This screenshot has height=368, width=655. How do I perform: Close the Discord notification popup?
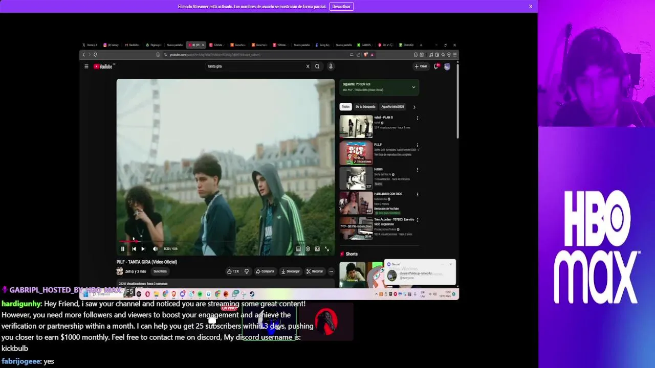coord(451,264)
